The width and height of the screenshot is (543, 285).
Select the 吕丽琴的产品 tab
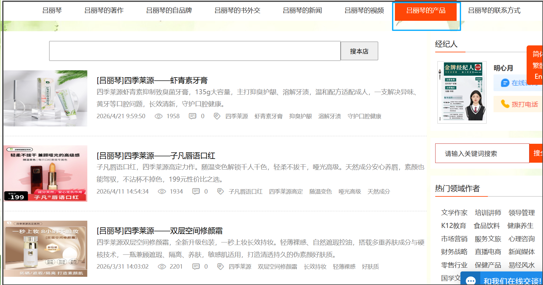tap(426, 11)
